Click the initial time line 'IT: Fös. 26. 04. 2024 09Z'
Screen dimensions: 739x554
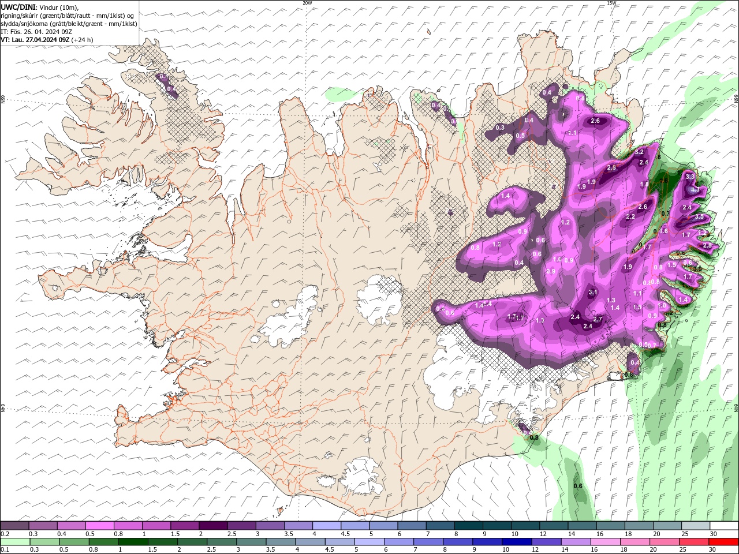pos(36,32)
